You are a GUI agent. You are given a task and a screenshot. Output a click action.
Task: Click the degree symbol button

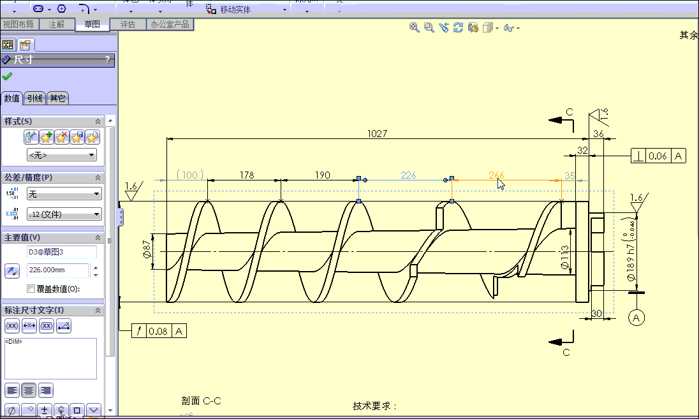[29, 409]
